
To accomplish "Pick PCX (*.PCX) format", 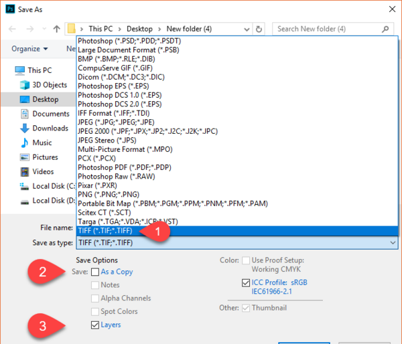I will (237, 159).
